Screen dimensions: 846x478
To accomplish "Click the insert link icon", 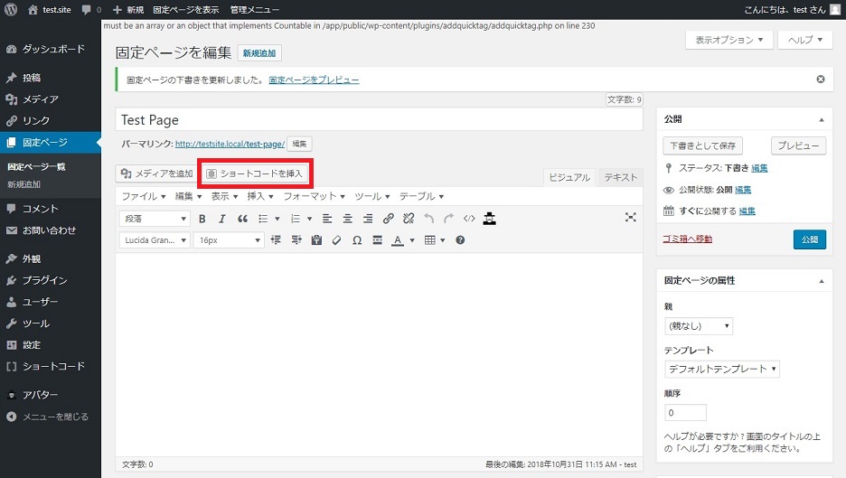I will coord(388,218).
